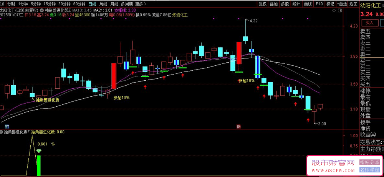This screenshot has height=177, width=384.
Task: Open the 画线 drawing tools
Action: [307, 4]
